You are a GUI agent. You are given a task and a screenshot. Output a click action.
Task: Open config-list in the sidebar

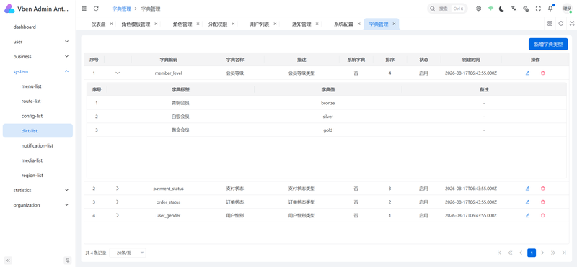38,116
